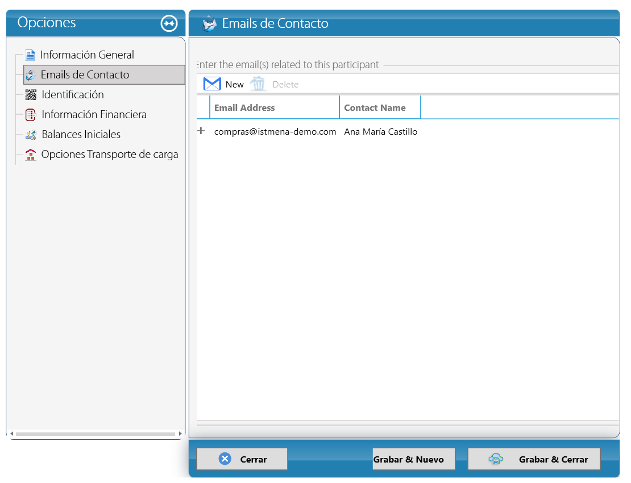Click the Opciones Transporte de carga icon
631x483 pixels.
pos(31,155)
